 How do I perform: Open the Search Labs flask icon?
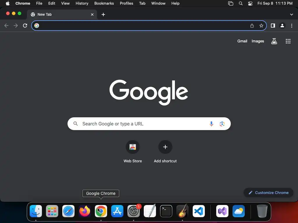pos(274,41)
